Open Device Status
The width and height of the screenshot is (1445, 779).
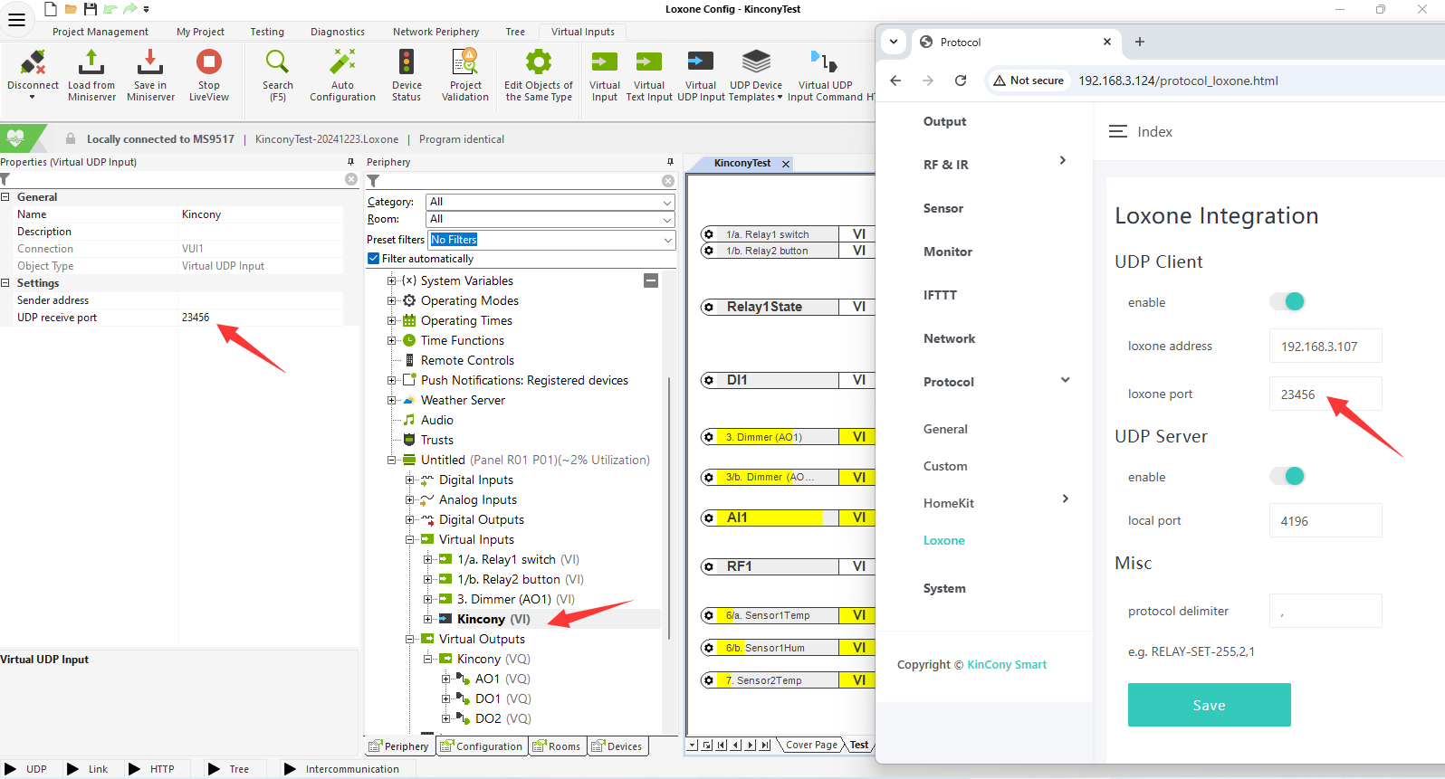point(407,63)
